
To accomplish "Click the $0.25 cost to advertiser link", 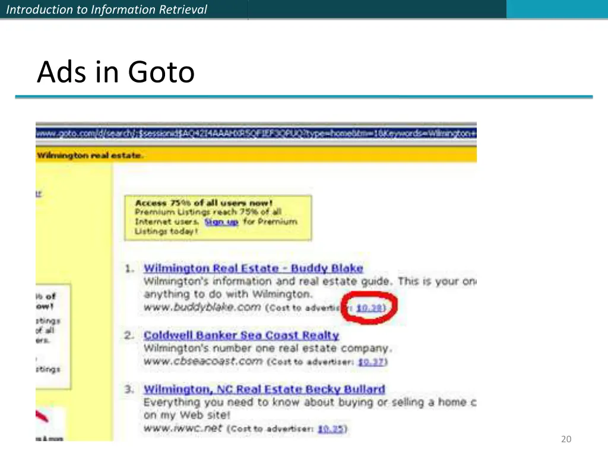I will click(x=331, y=429).
